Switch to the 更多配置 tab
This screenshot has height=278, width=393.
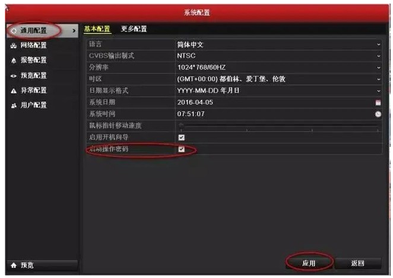tap(134, 29)
